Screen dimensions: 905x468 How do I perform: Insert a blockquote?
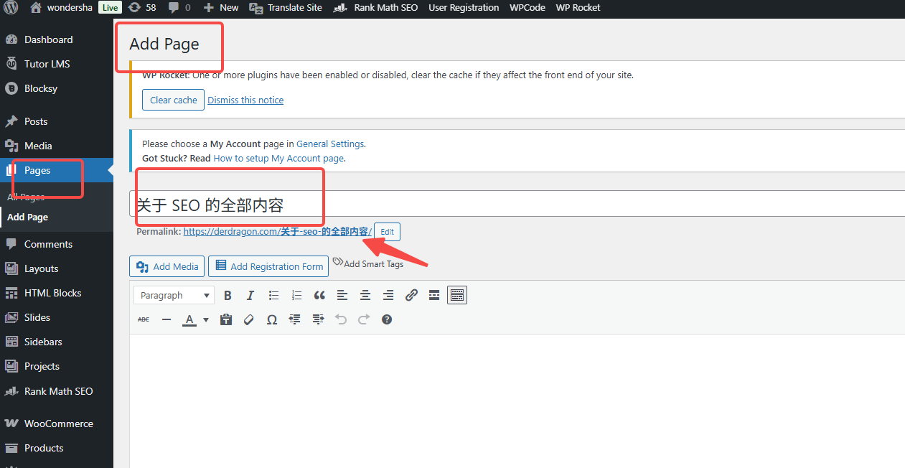(x=319, y=295)
